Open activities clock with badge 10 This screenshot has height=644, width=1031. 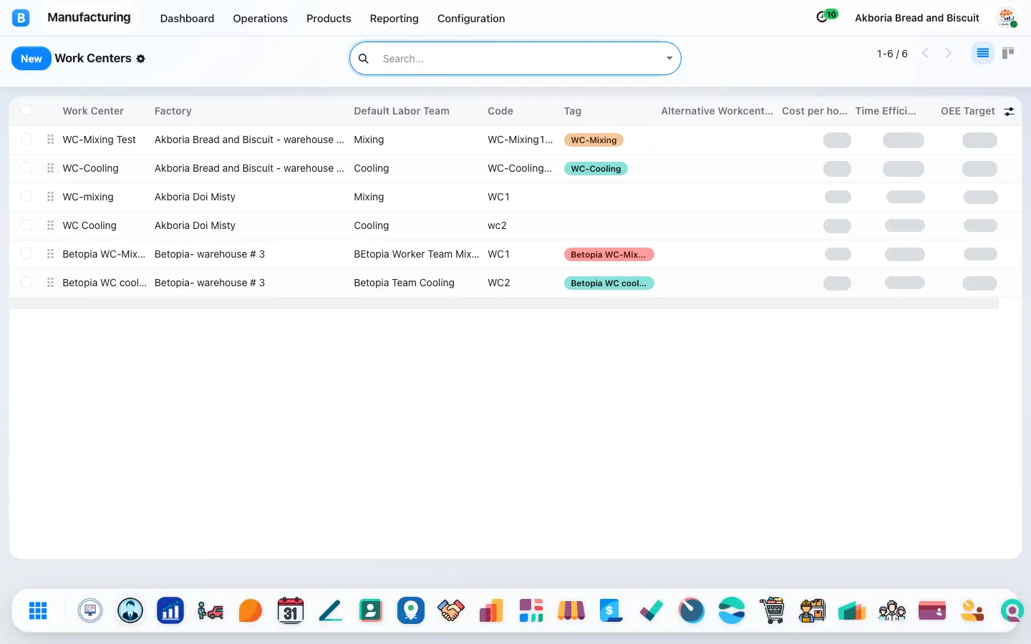[x=823, y=17]
